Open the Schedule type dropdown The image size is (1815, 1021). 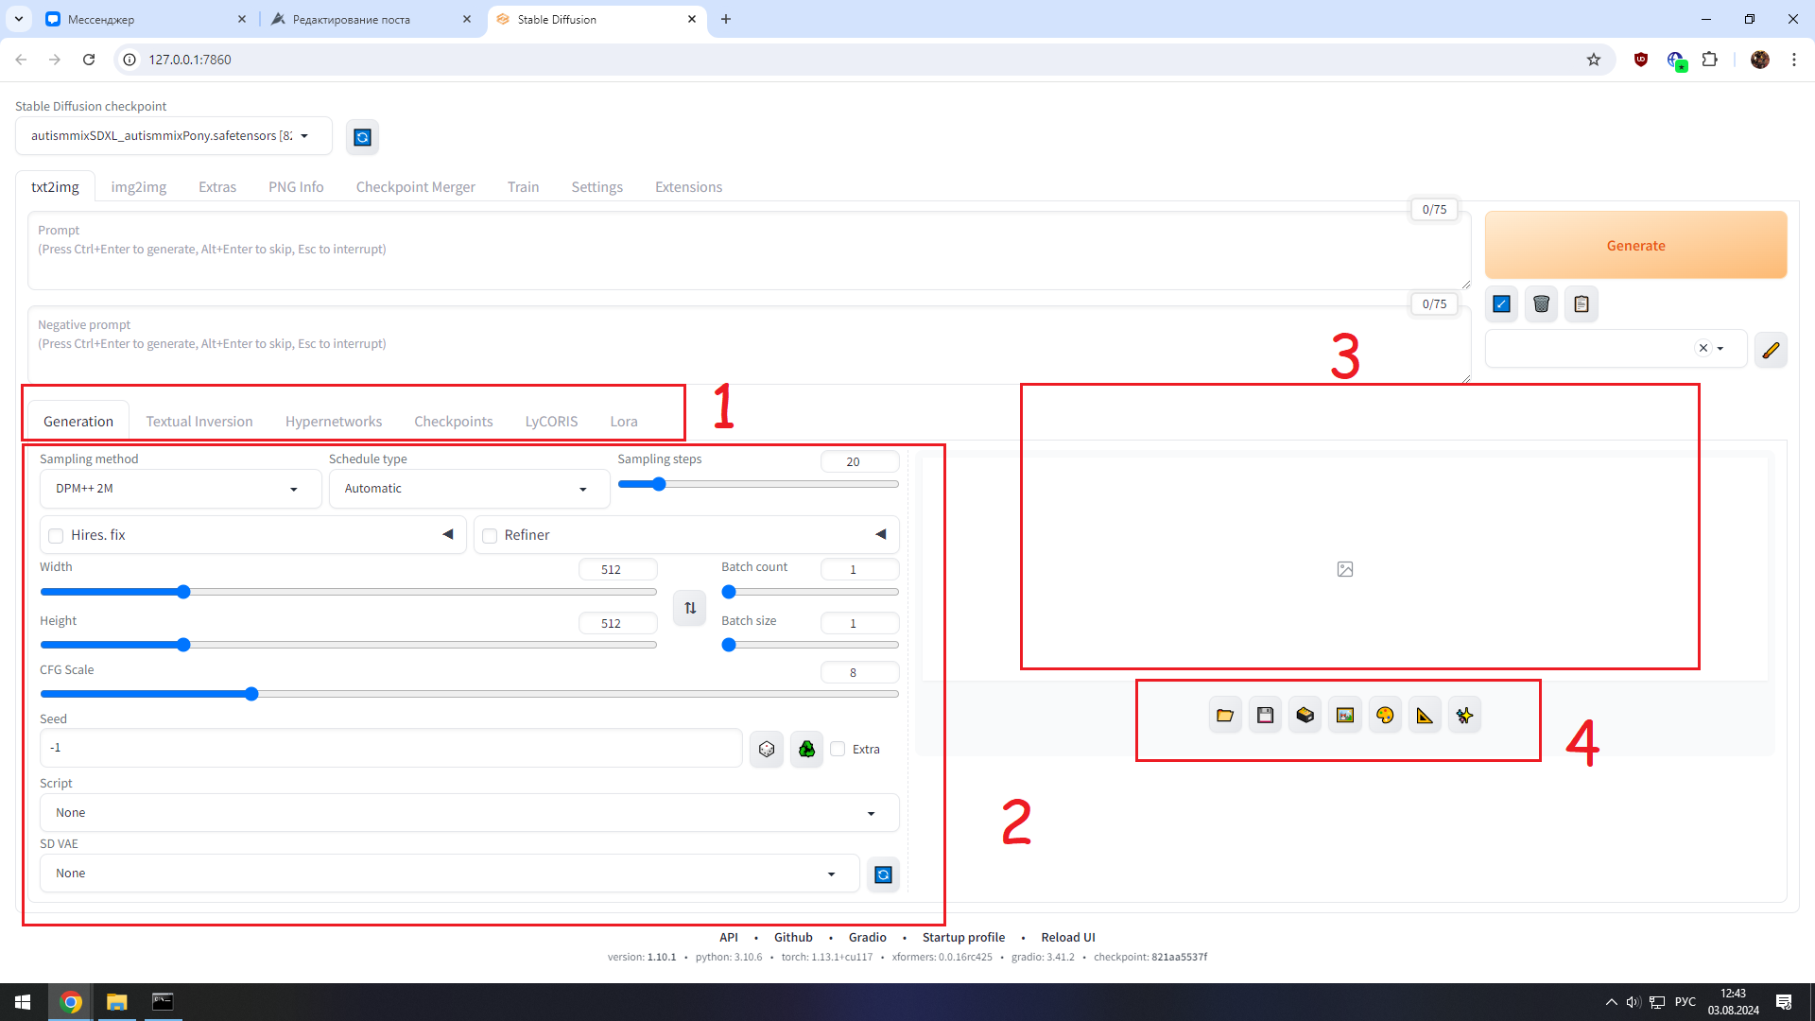(468, 489)
